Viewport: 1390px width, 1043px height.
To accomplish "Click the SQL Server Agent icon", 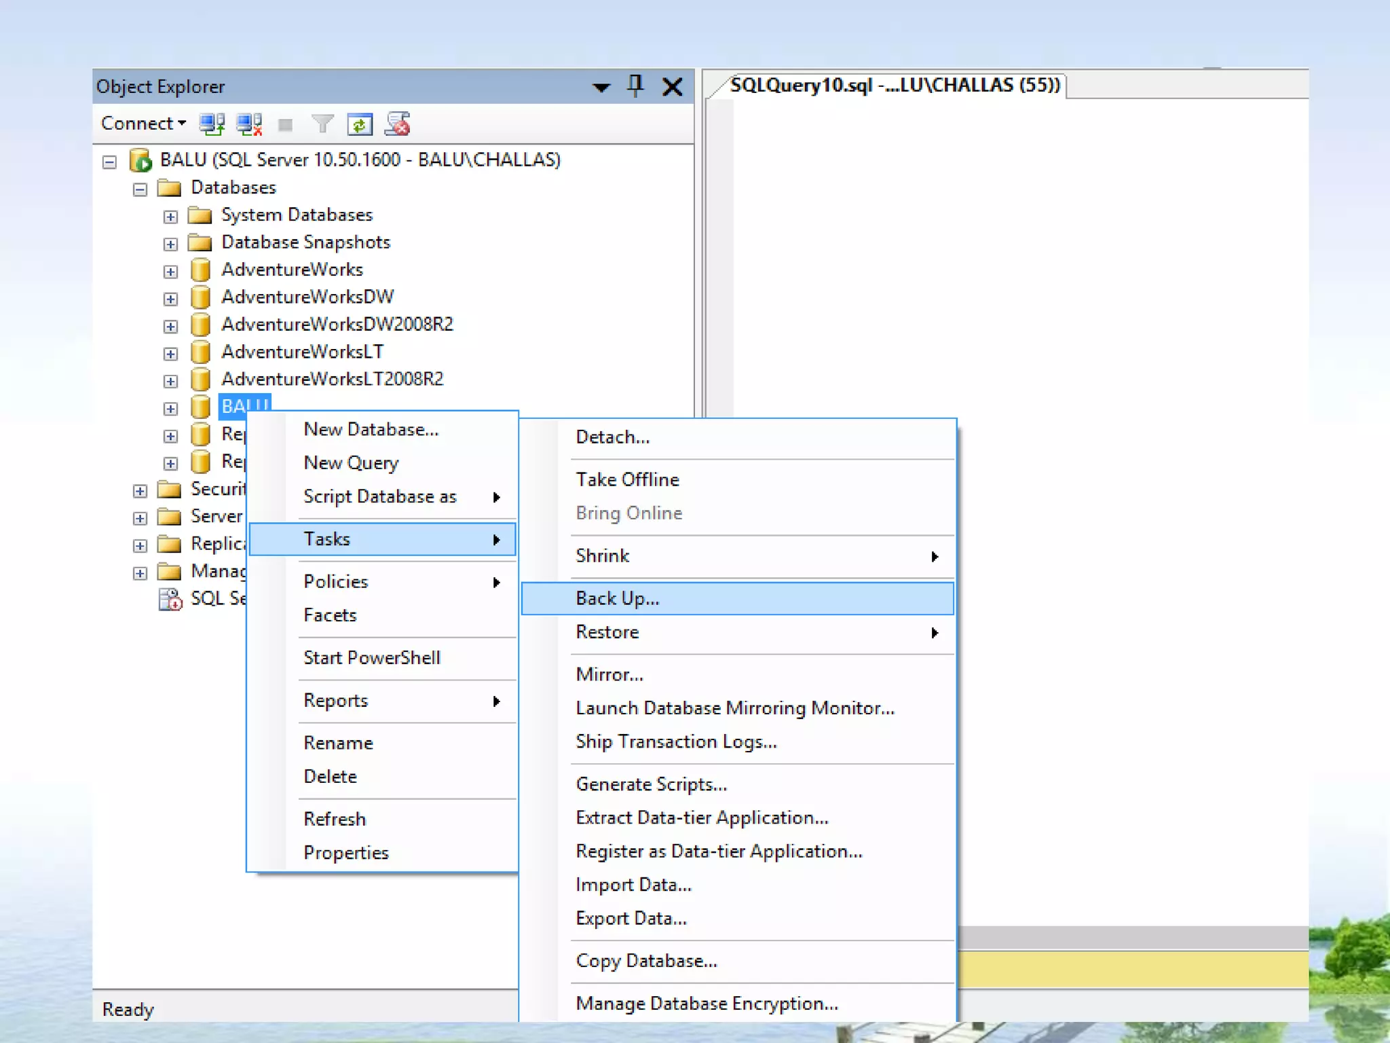I will click(x=170, y=599).
